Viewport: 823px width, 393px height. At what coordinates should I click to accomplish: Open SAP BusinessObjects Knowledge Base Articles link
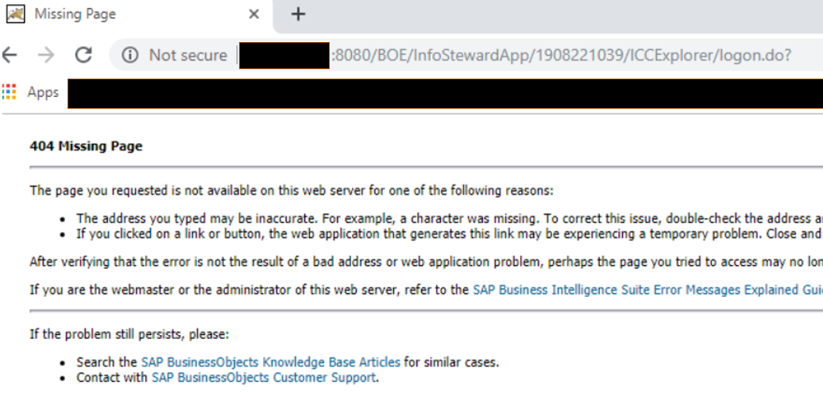(x=270, y=362)
